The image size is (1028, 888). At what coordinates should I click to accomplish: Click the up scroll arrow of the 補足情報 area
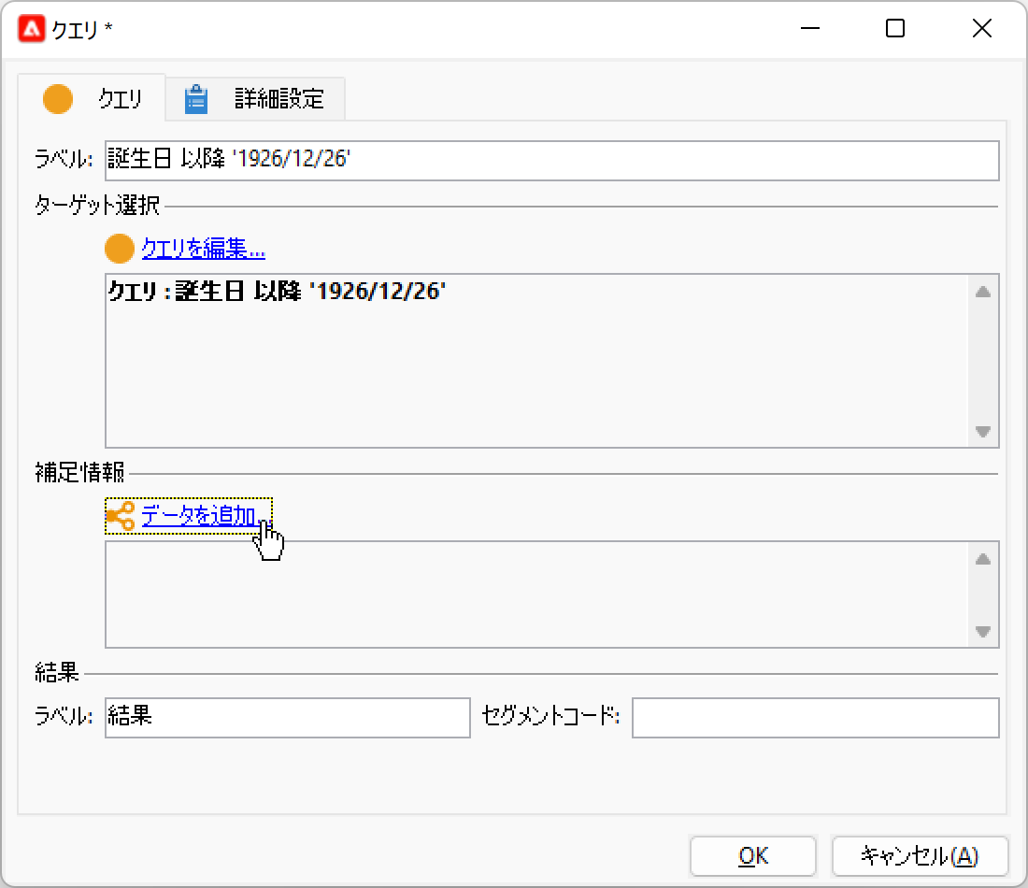[x=983, y=558]
